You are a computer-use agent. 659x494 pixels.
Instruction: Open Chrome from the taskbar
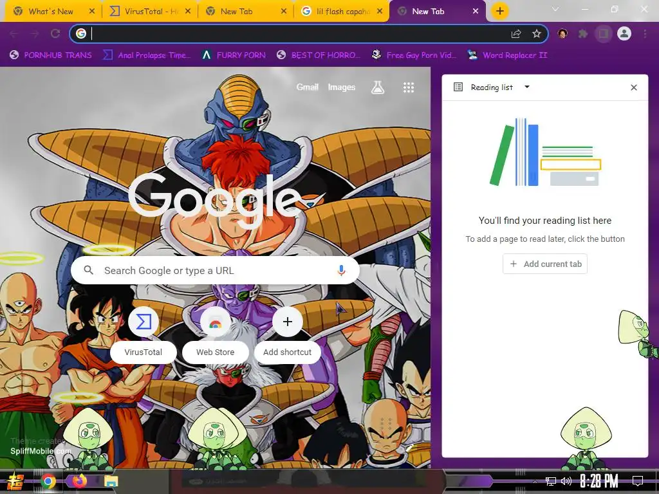pyautogui.click(x=48, y=481)
